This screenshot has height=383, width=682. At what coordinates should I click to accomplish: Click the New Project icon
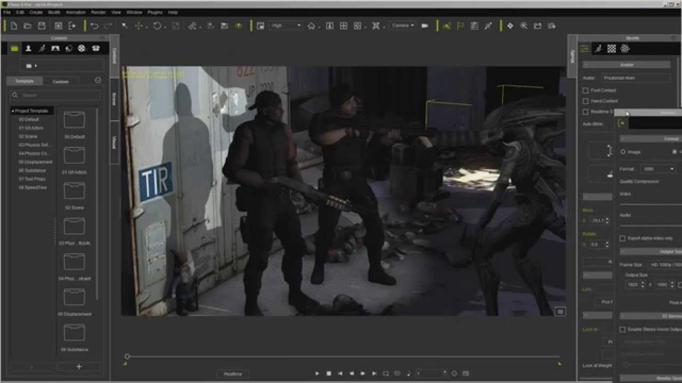pos(14,26)
